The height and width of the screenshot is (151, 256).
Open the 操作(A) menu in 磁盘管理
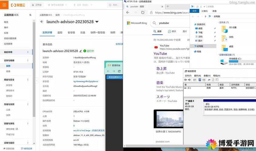pos(197,76)
